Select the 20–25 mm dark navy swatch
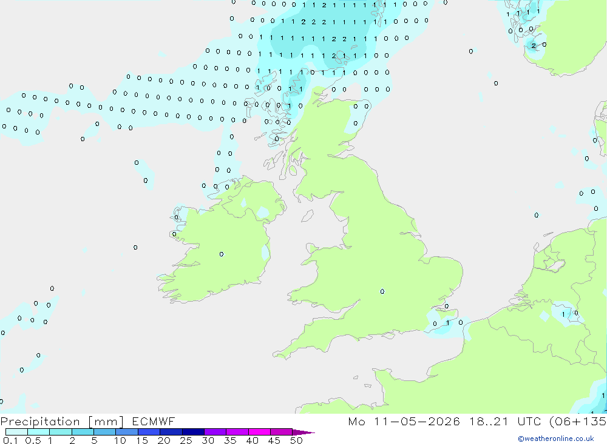The image size is (607, 444). pyautogui.click(x=171, y=432)
